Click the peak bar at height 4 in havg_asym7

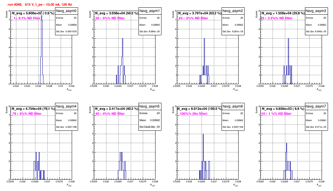tap(287, 161)
